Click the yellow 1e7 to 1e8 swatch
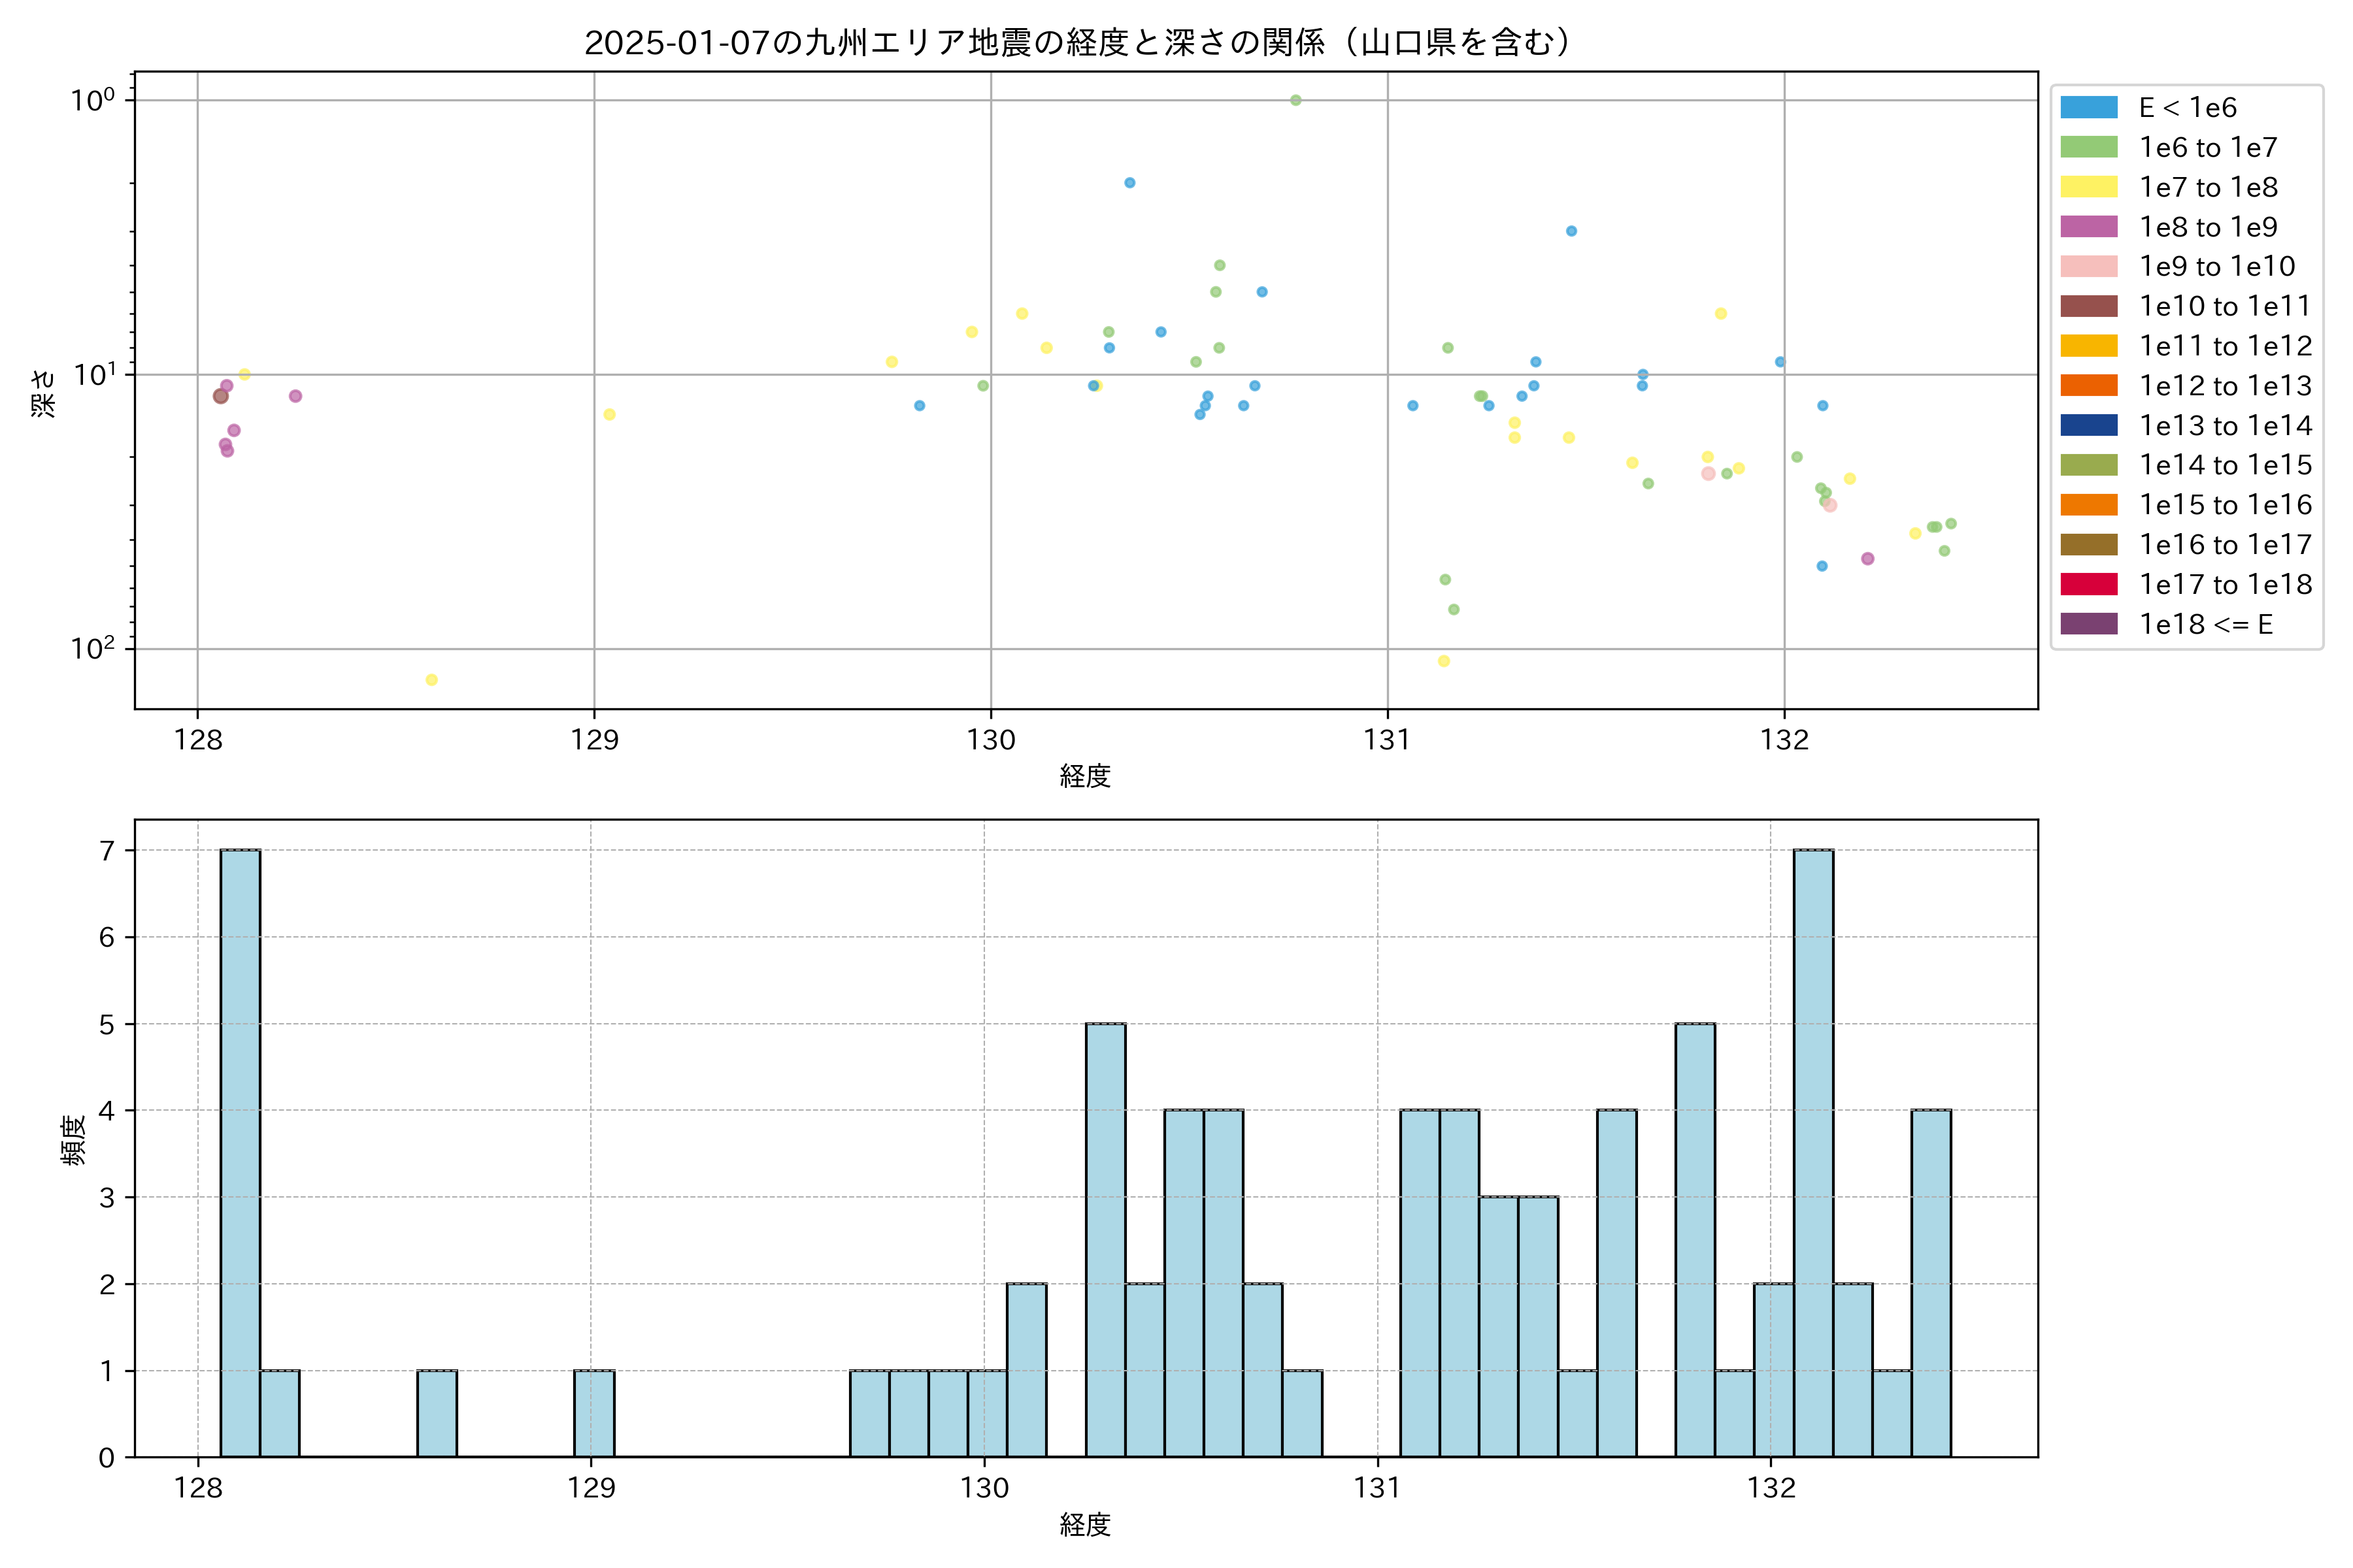This screenshot has width=2353, height=1568. click(x=2089, y=187)
